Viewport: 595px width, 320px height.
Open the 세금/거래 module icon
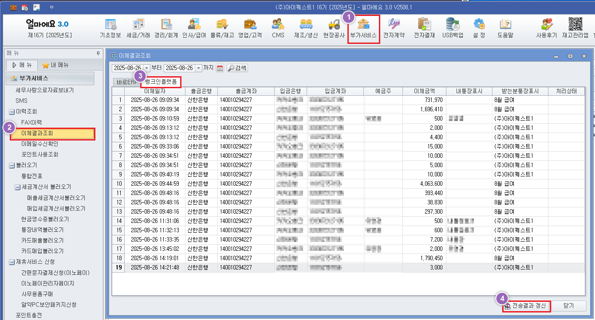coord(138,27)
